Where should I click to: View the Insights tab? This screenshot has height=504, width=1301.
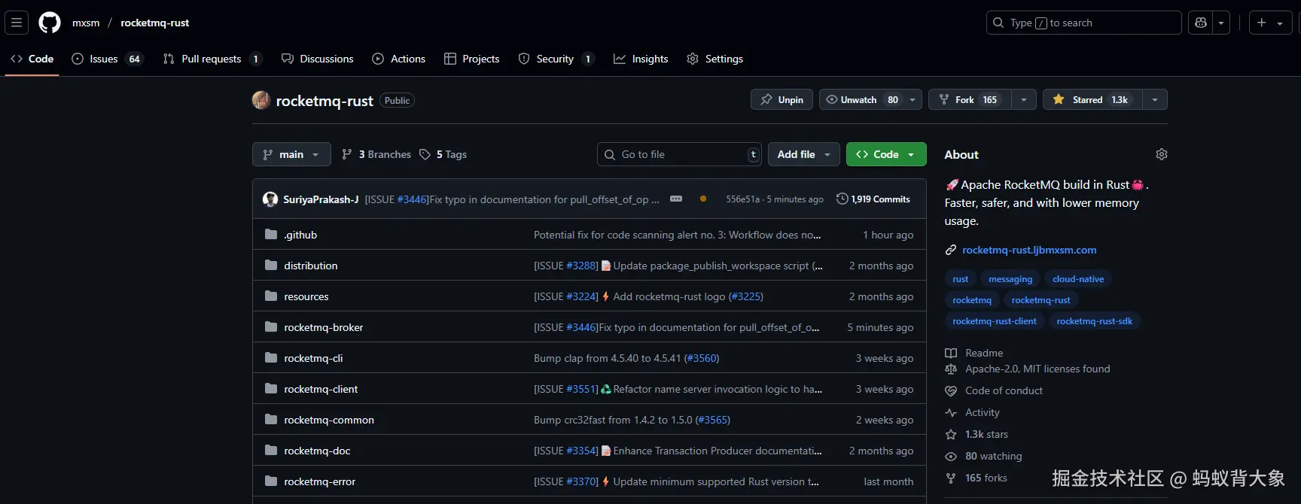pos(641,59)
